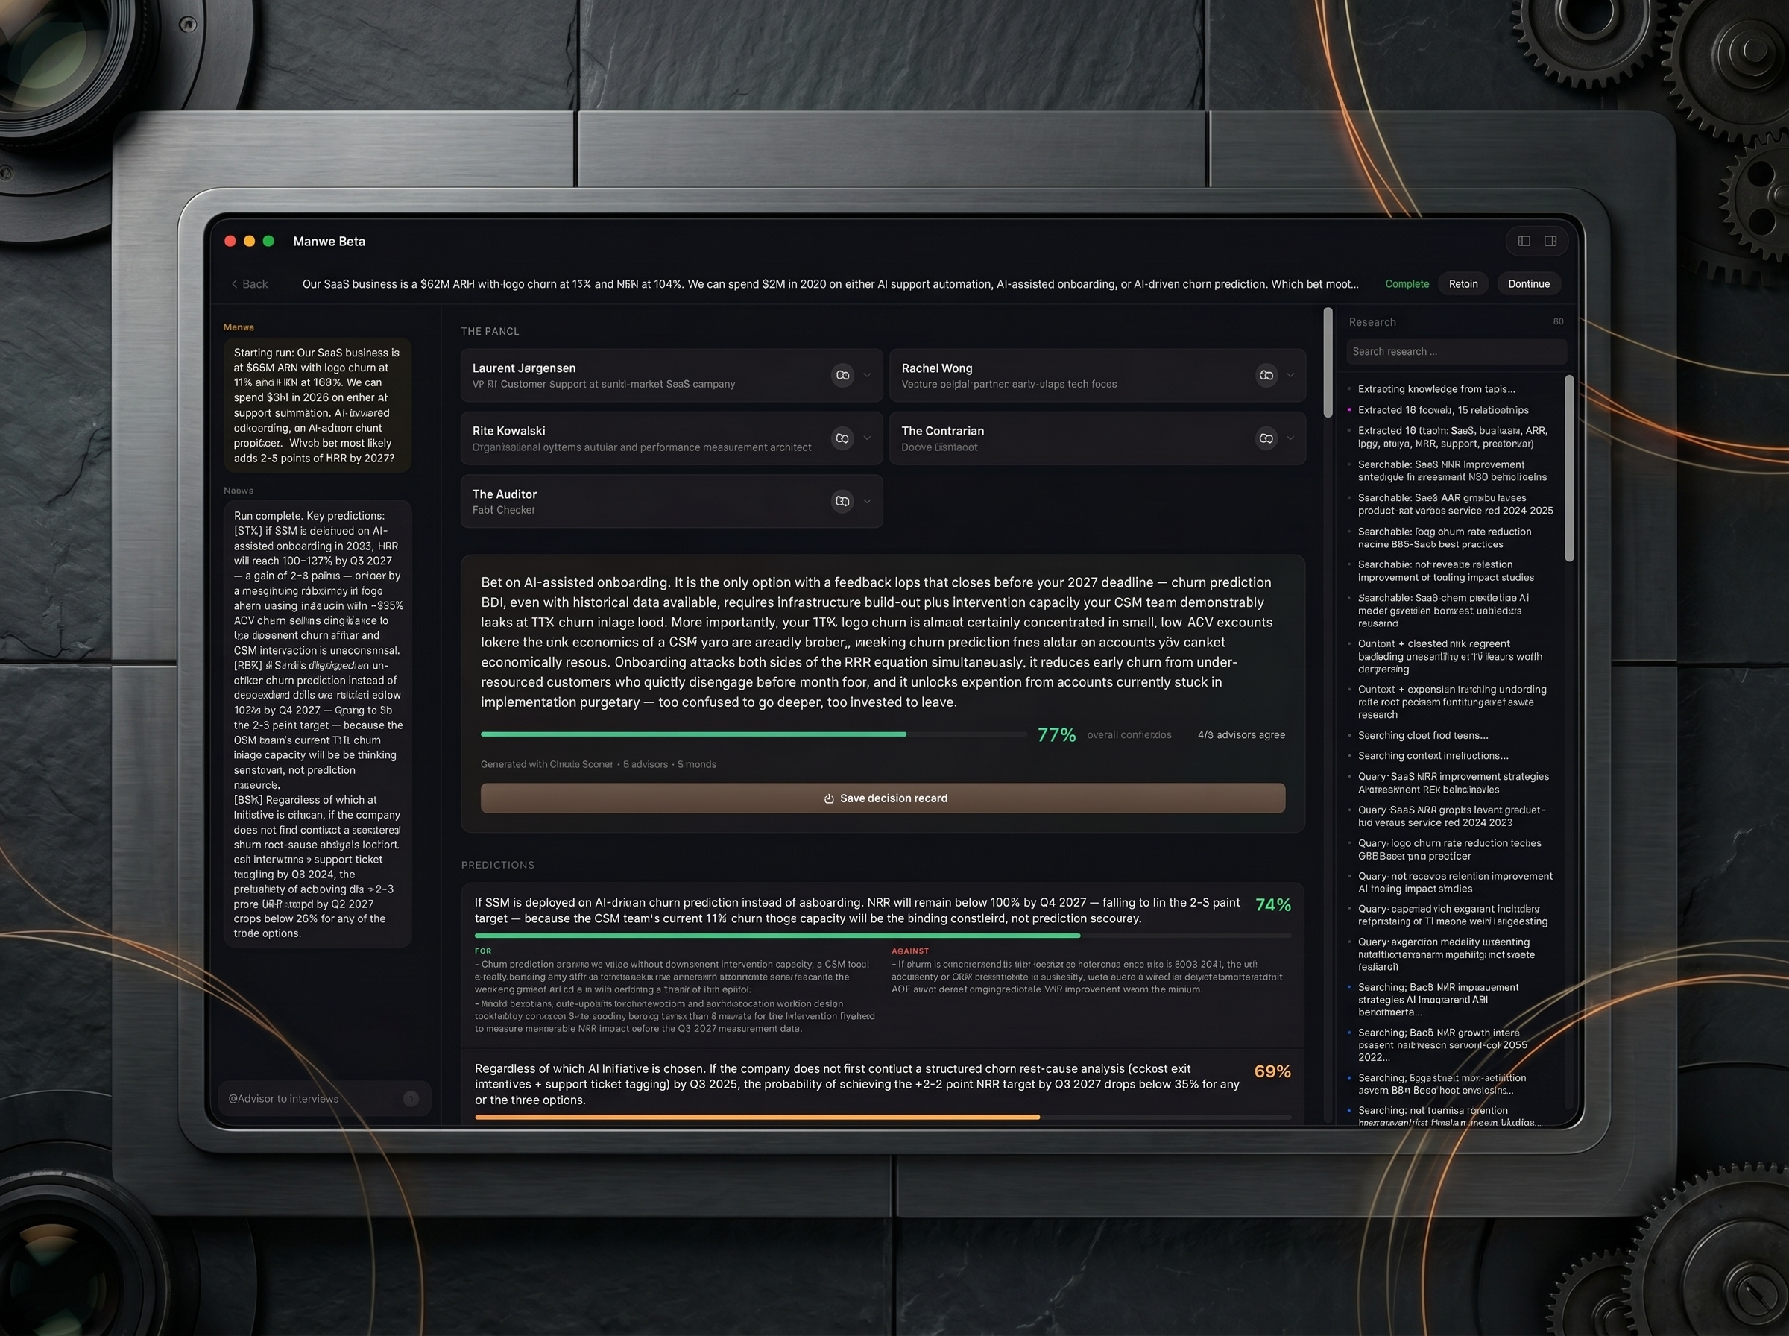
Task: Open 'Extracting knowledge from tapis...' research entry
Action: pos(1436,389)
